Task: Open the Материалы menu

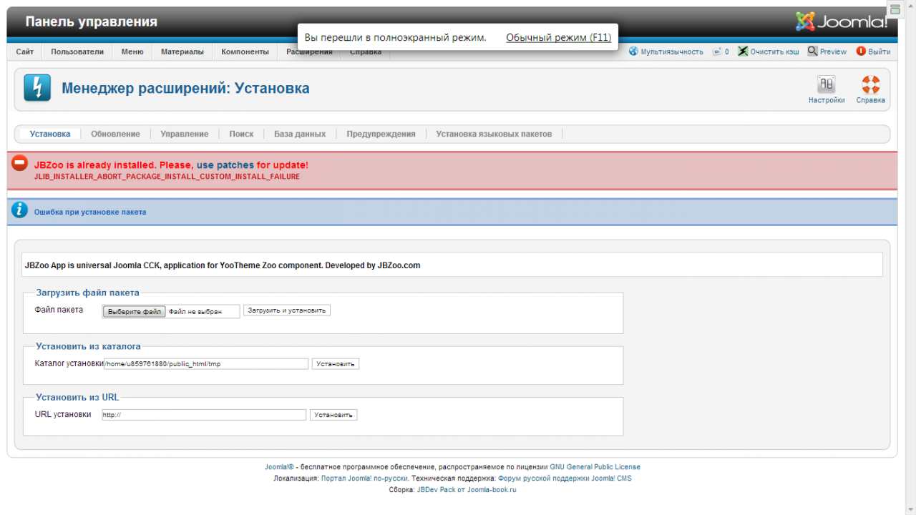Action: coord(182,51)
